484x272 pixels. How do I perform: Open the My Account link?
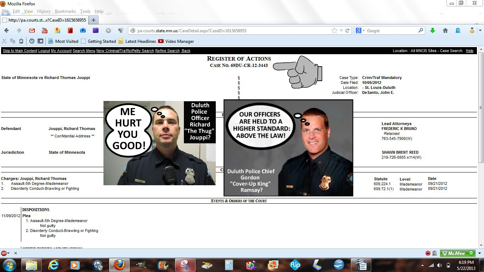coord(61,51)
